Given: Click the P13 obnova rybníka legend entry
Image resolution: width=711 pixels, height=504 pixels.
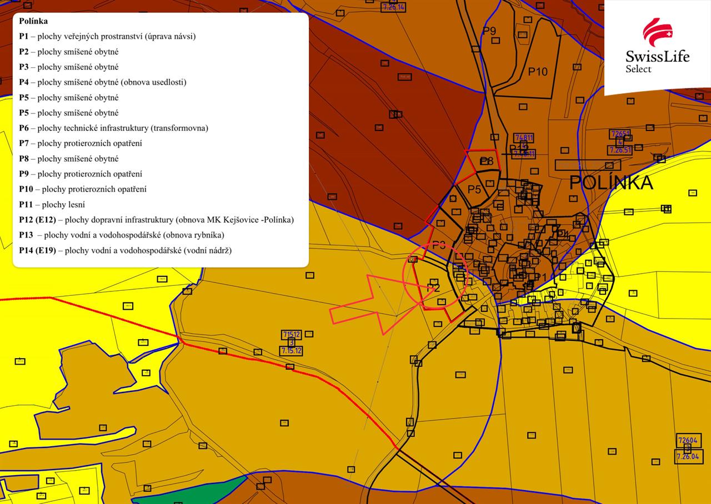Looking at the screenshot, I should pyautogui.click(x=122, y=235).
